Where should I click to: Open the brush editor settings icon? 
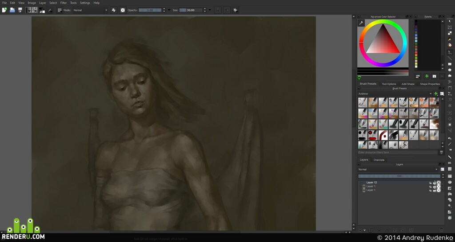click(60, 10)
